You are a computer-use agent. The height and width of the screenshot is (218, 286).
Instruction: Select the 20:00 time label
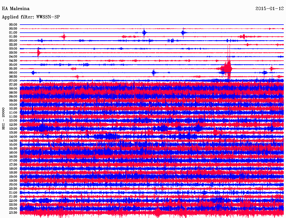pyautogui.click(x=13, y=184)
